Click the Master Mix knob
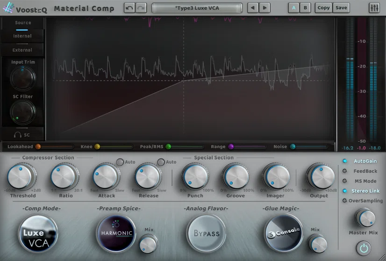386x261 pixels. (365, 218)
